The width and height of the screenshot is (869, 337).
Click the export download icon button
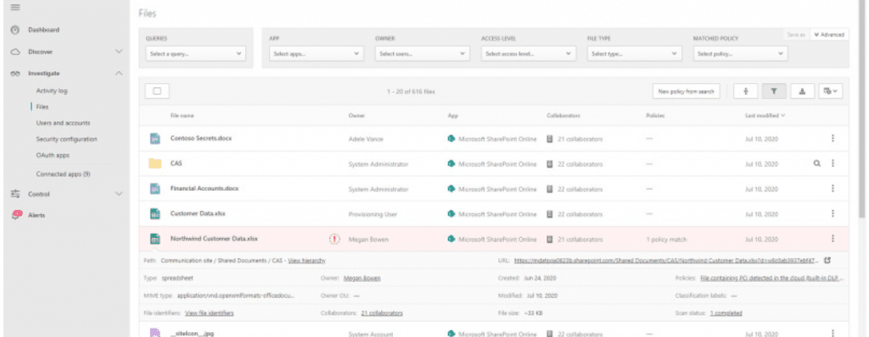tap(802, 91)
